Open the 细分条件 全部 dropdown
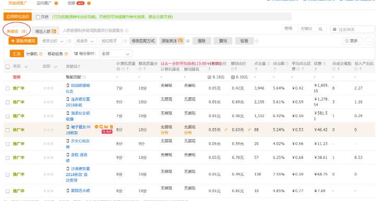This screenshot has width=381, height=201. pos(116,54)
